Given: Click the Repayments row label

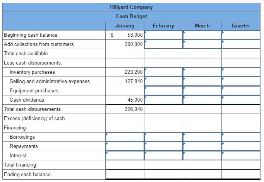Looking at the screenshot, I should 24,146.
